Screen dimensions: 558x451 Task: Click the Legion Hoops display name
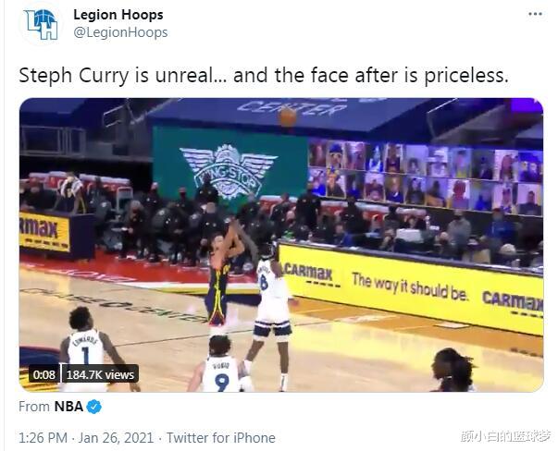118,15
